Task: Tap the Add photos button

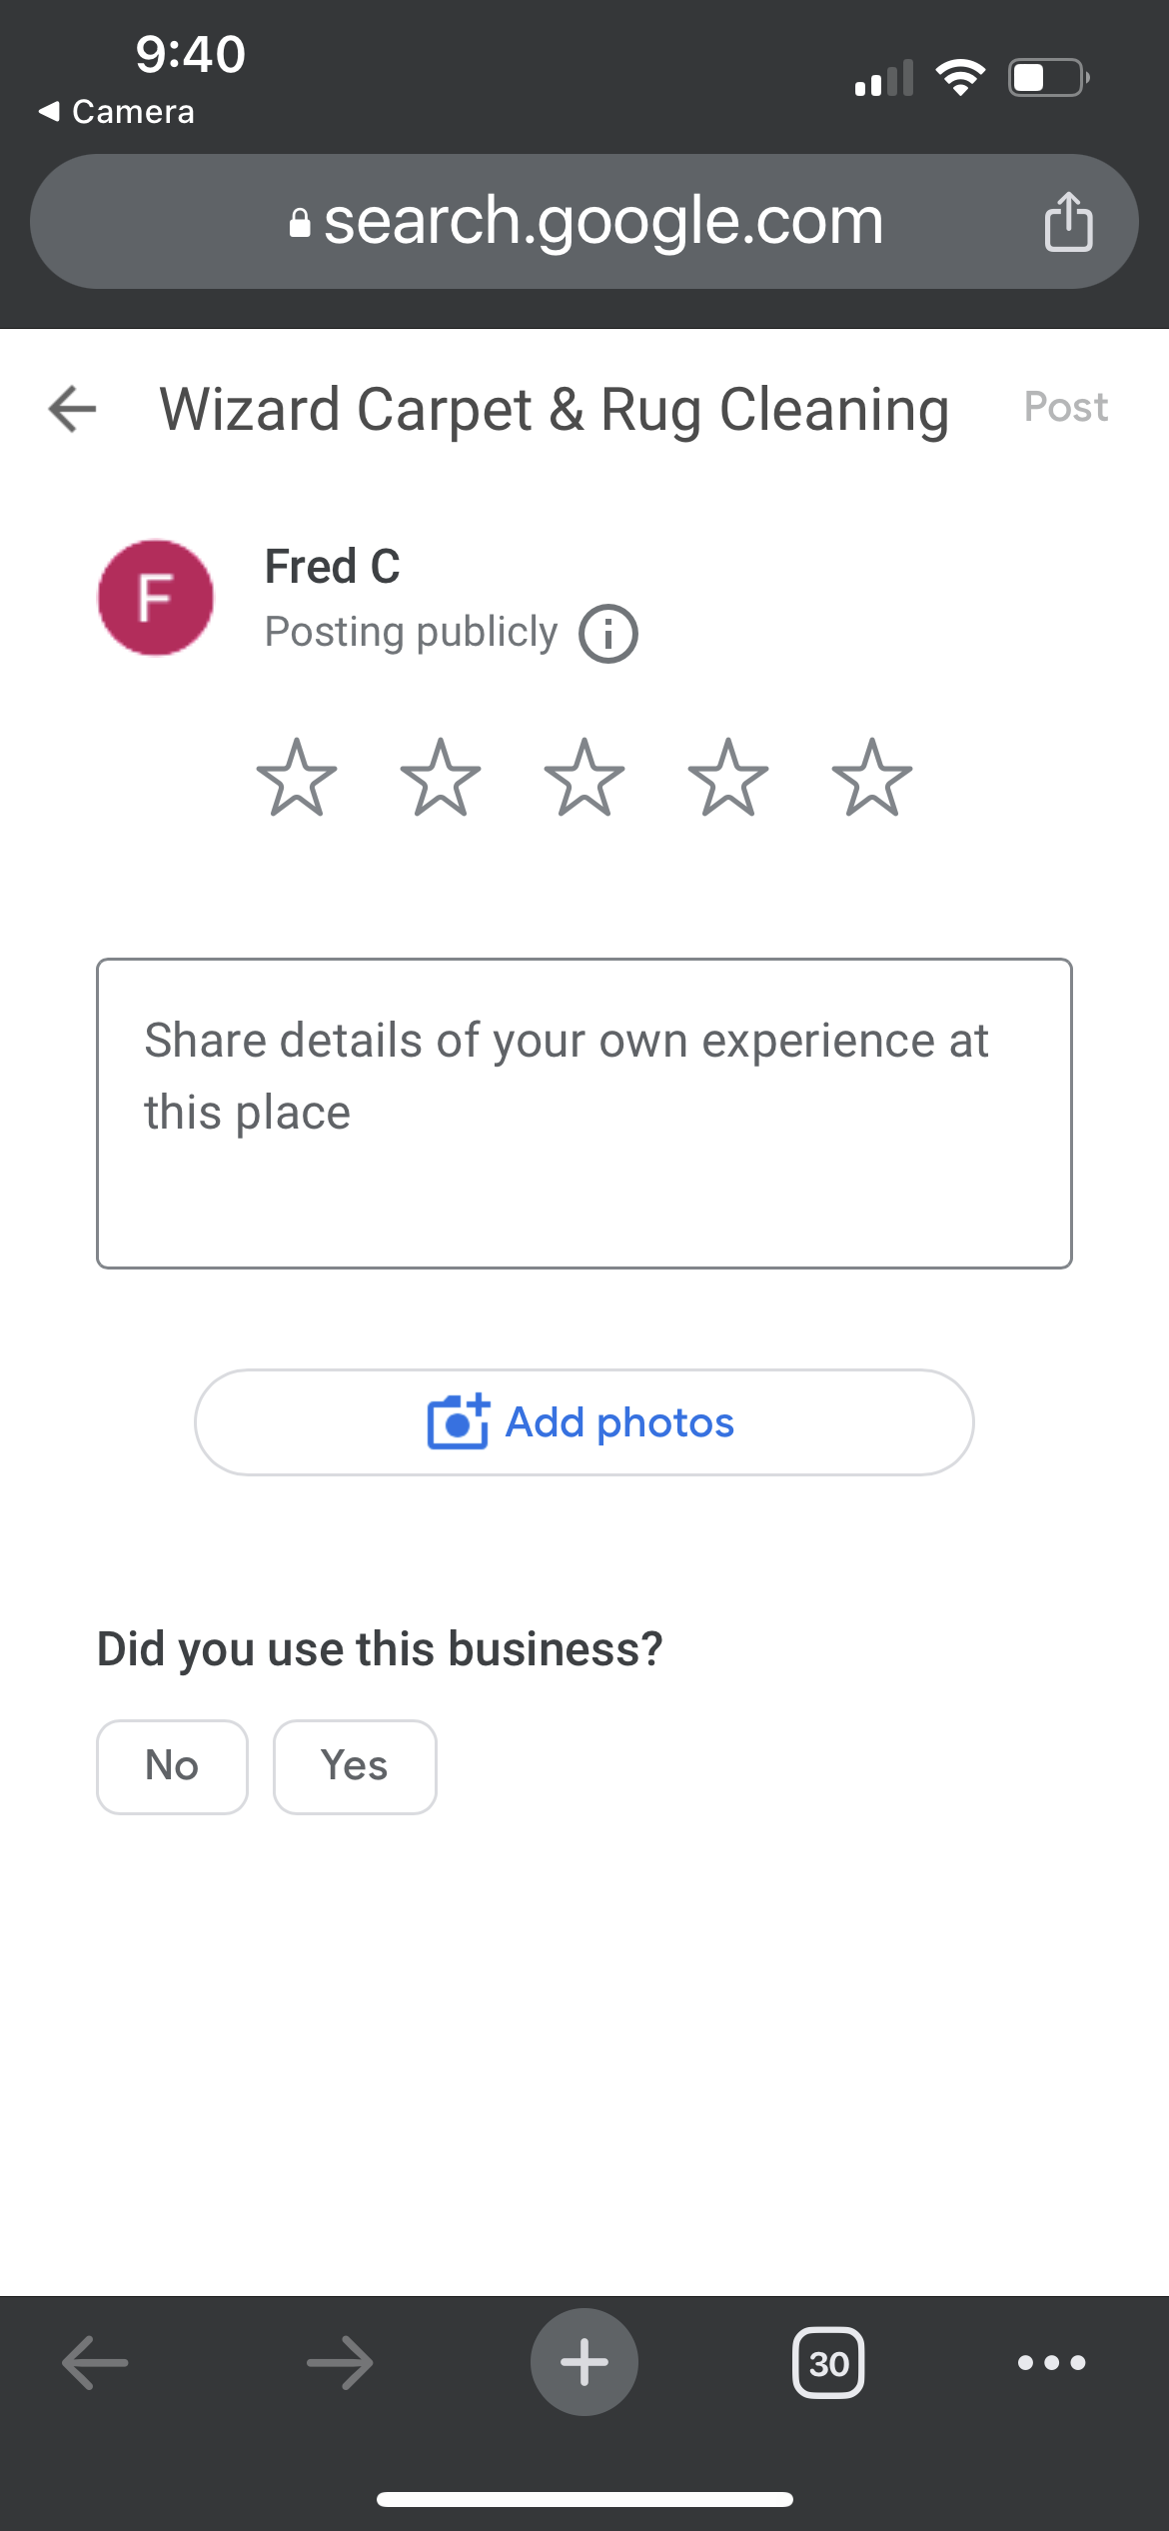Action: coord(584,1422)
